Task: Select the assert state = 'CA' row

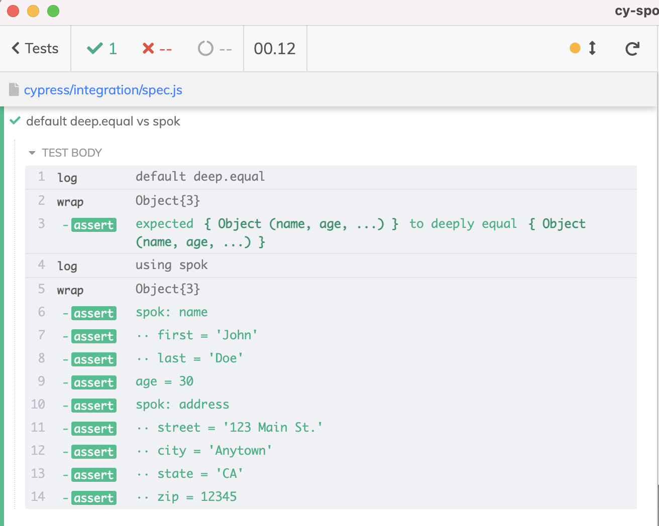Action: 331,474
